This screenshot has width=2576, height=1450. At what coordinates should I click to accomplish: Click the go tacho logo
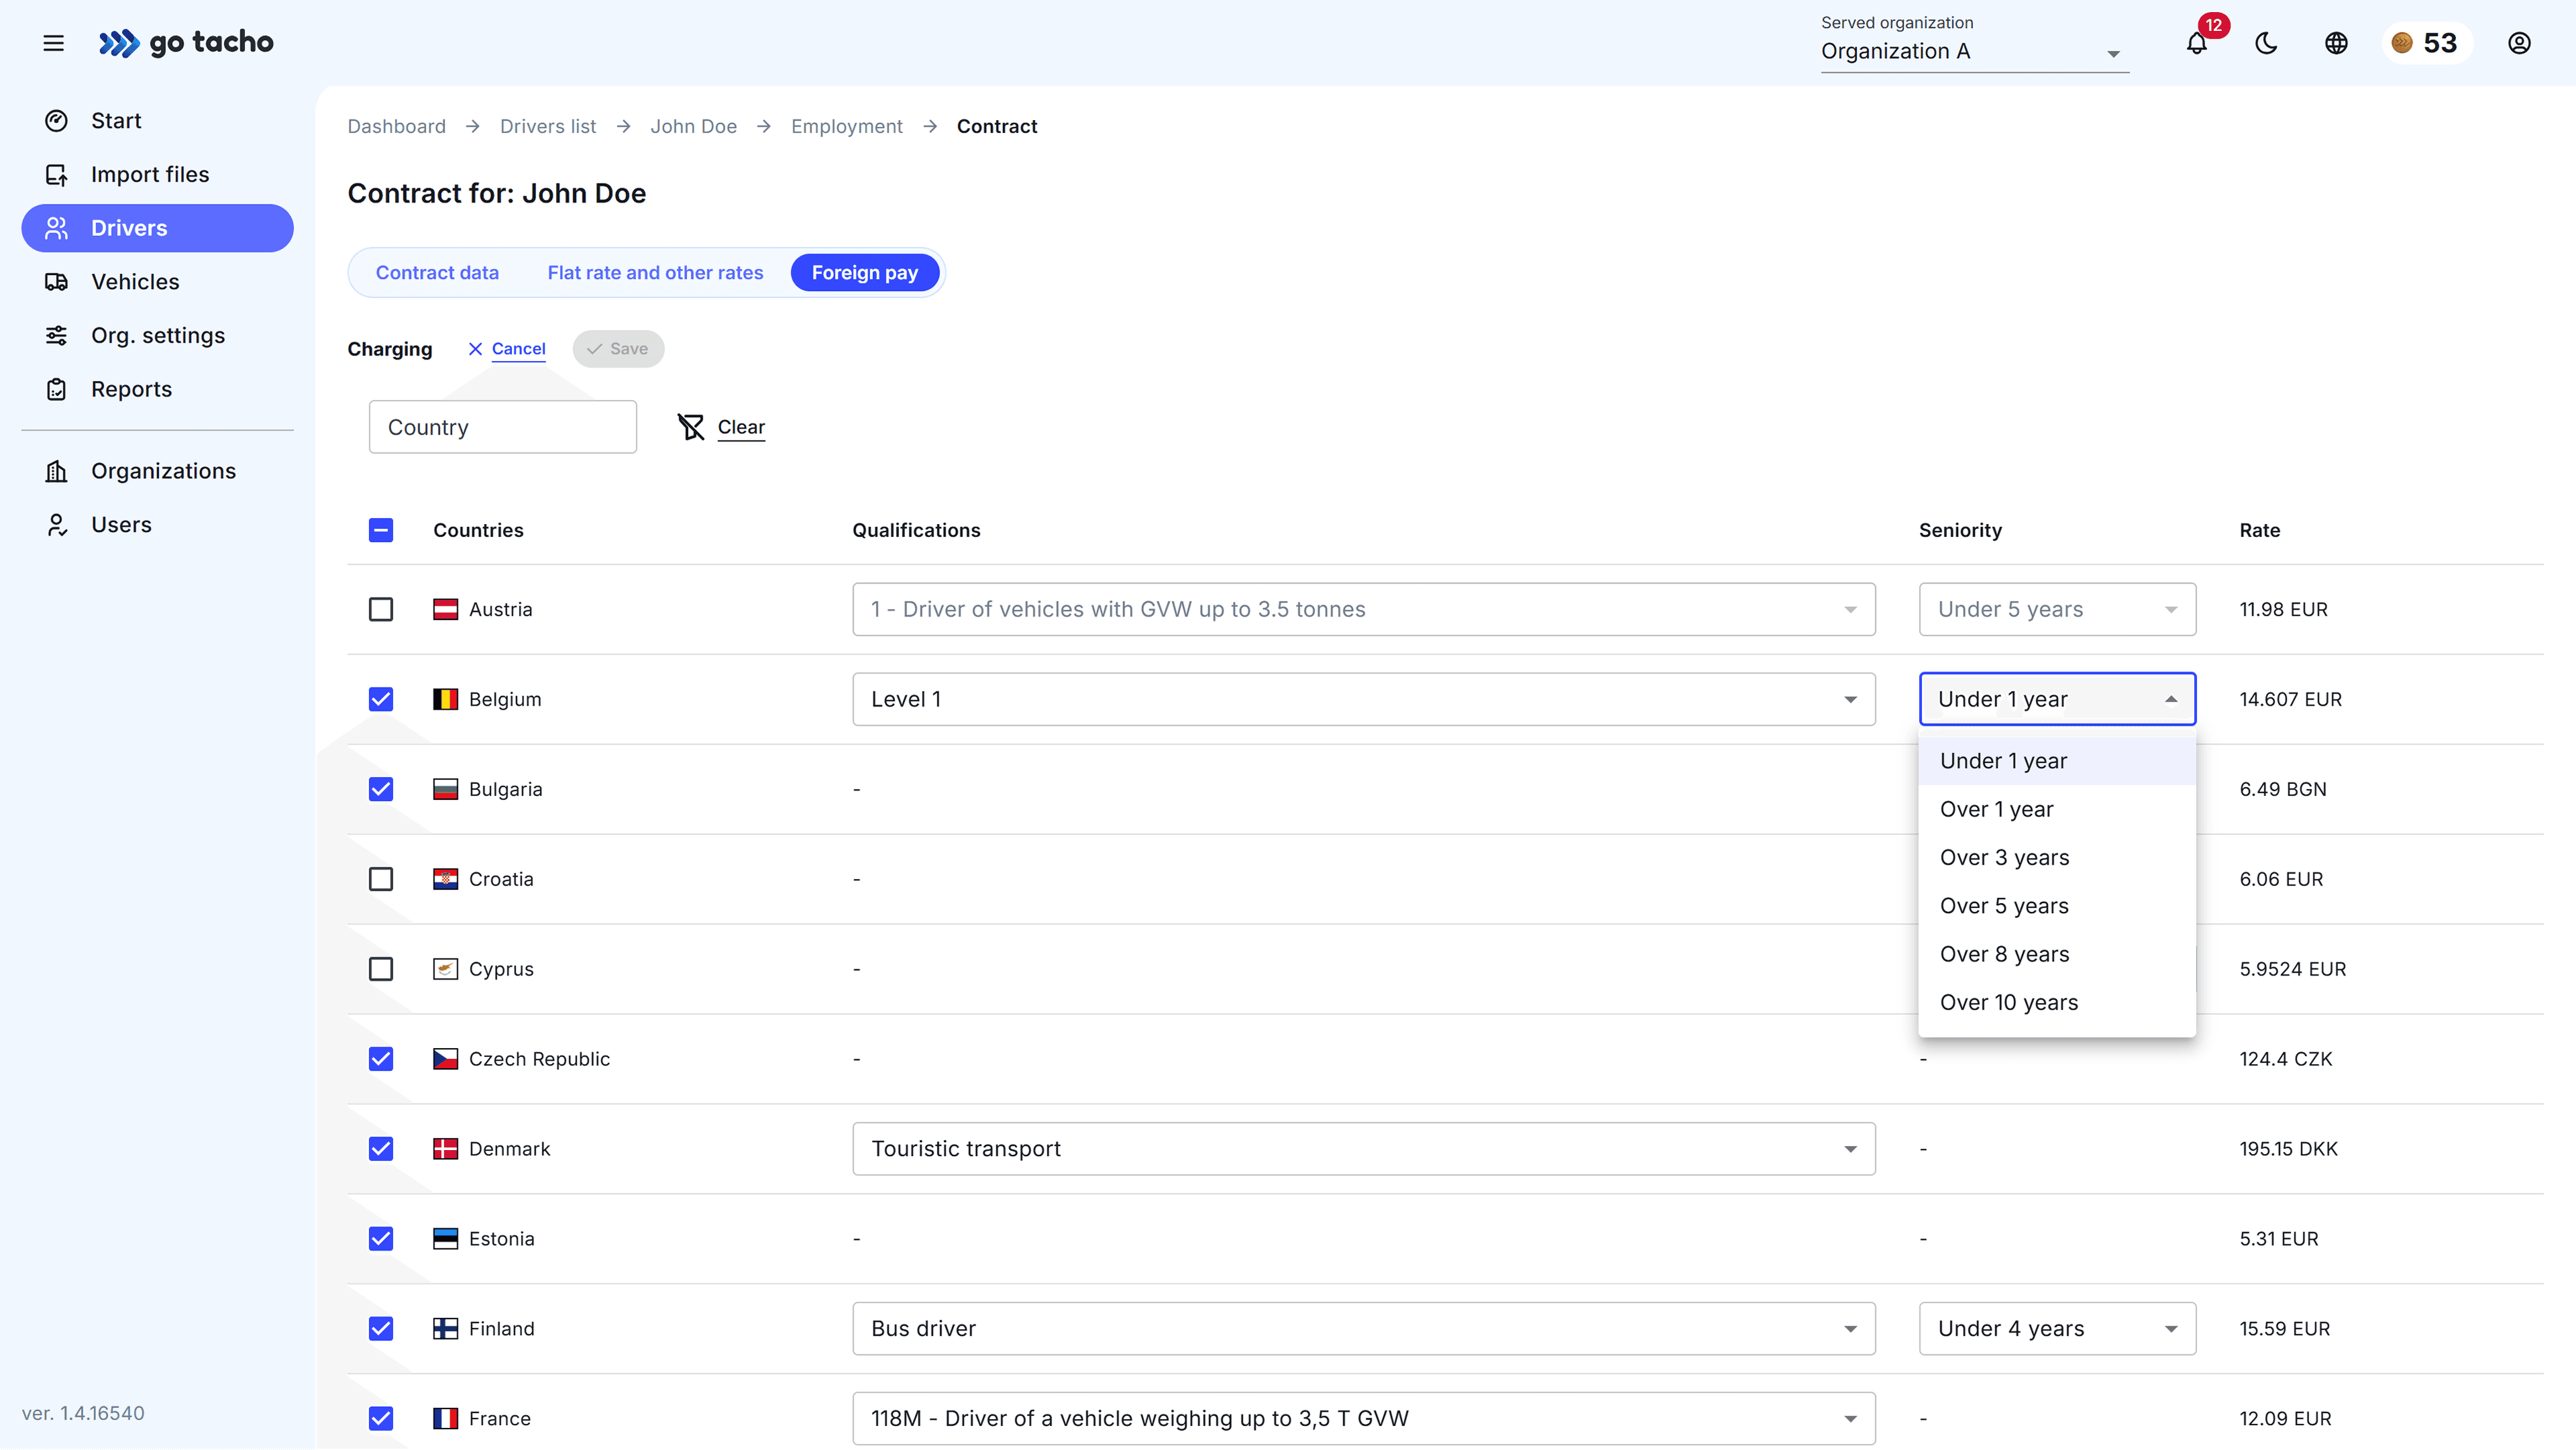pyautogui.click(x=186, y=42)
